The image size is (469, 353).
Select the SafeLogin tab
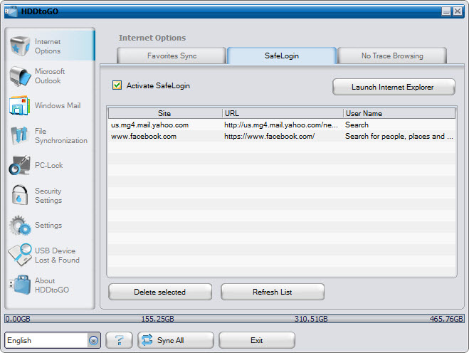pyautogui.click(x=282, y=56)
